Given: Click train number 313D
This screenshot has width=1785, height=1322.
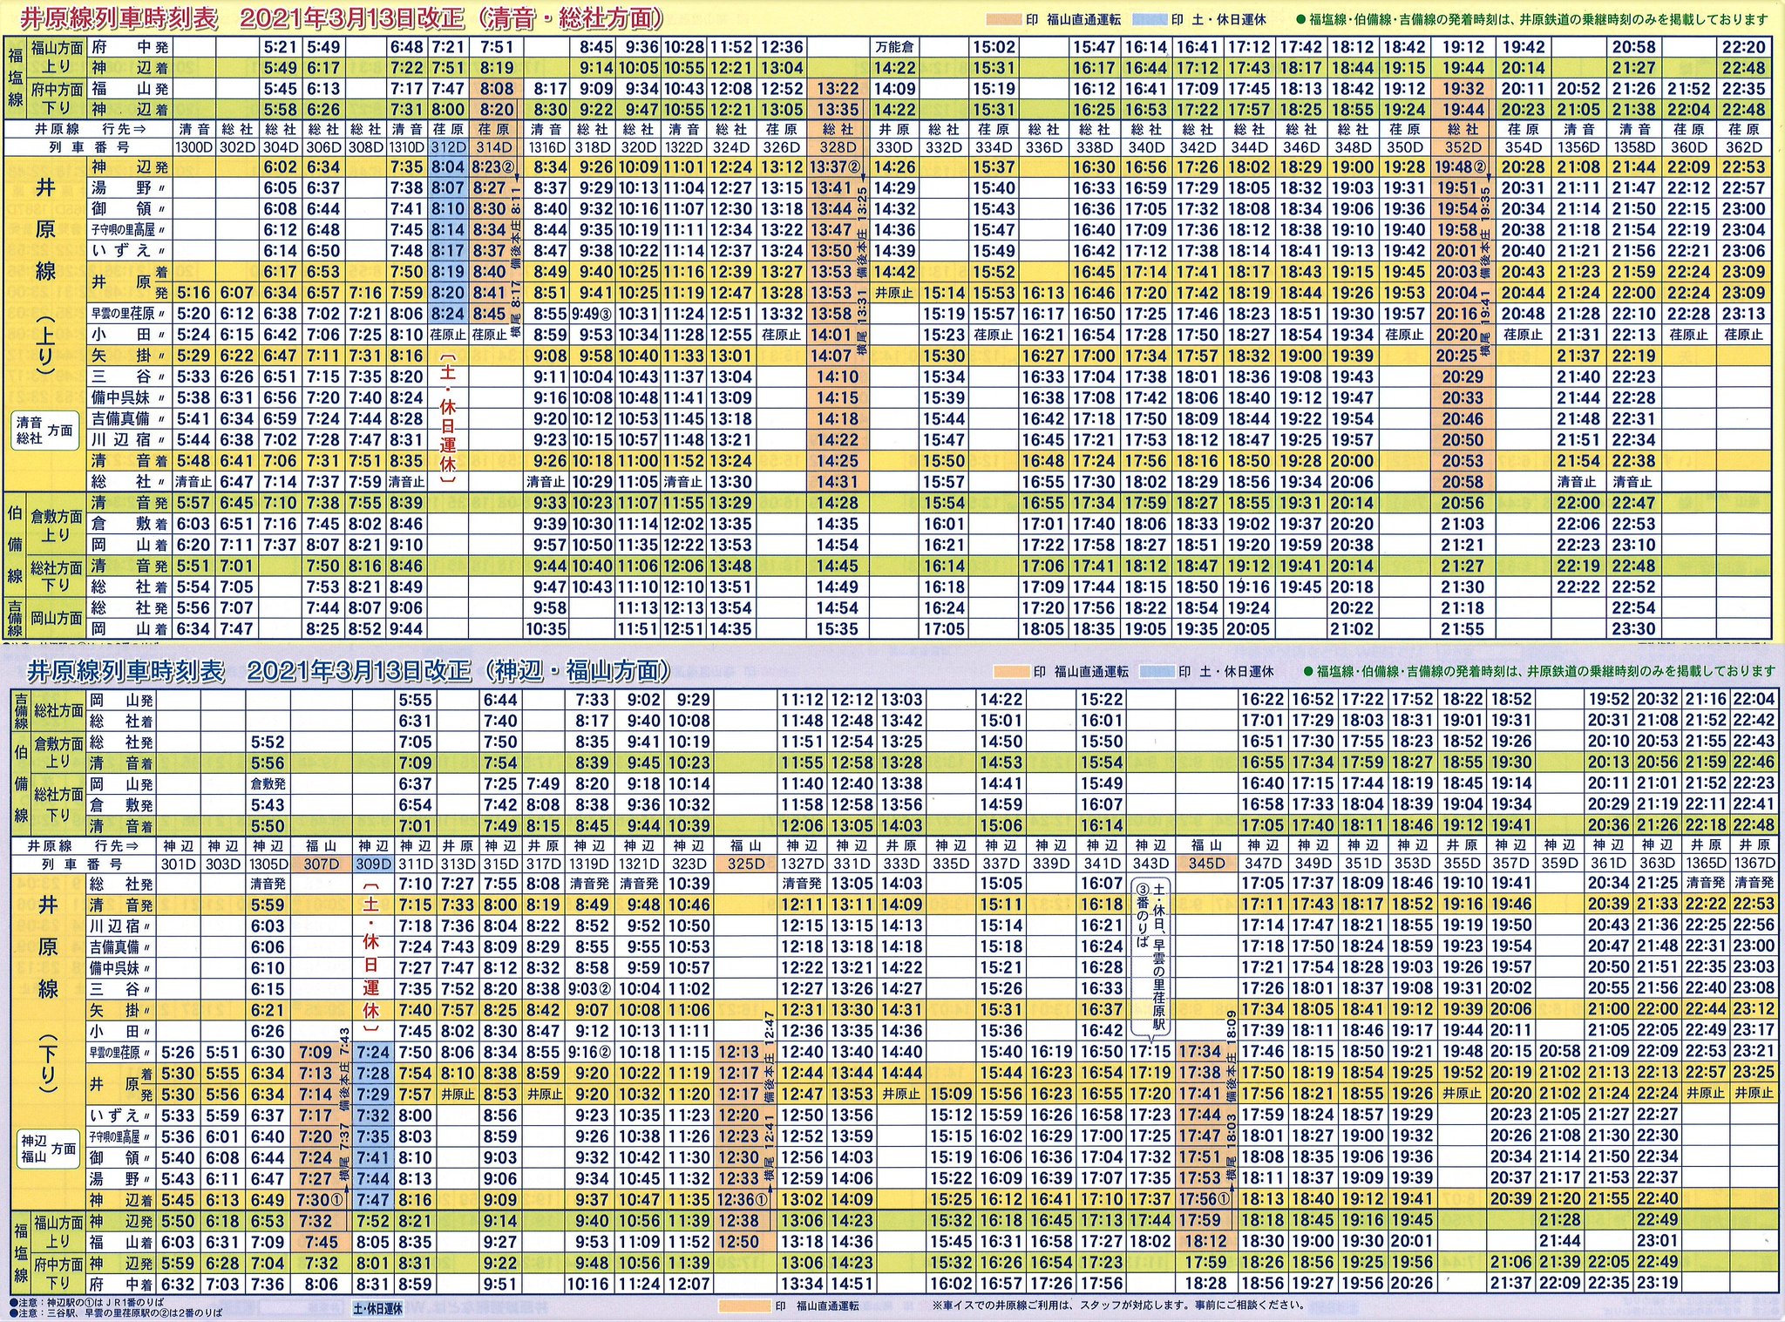Looking at the screenshot, I should point(458,864).
